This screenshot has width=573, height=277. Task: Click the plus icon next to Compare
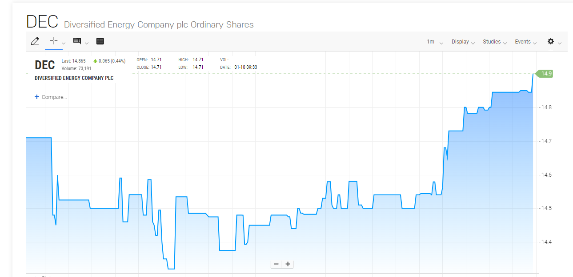click(x=37, y=97)
